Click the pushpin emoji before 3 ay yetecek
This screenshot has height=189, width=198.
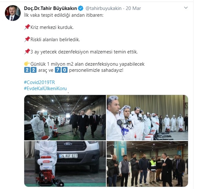pos(27,52)
